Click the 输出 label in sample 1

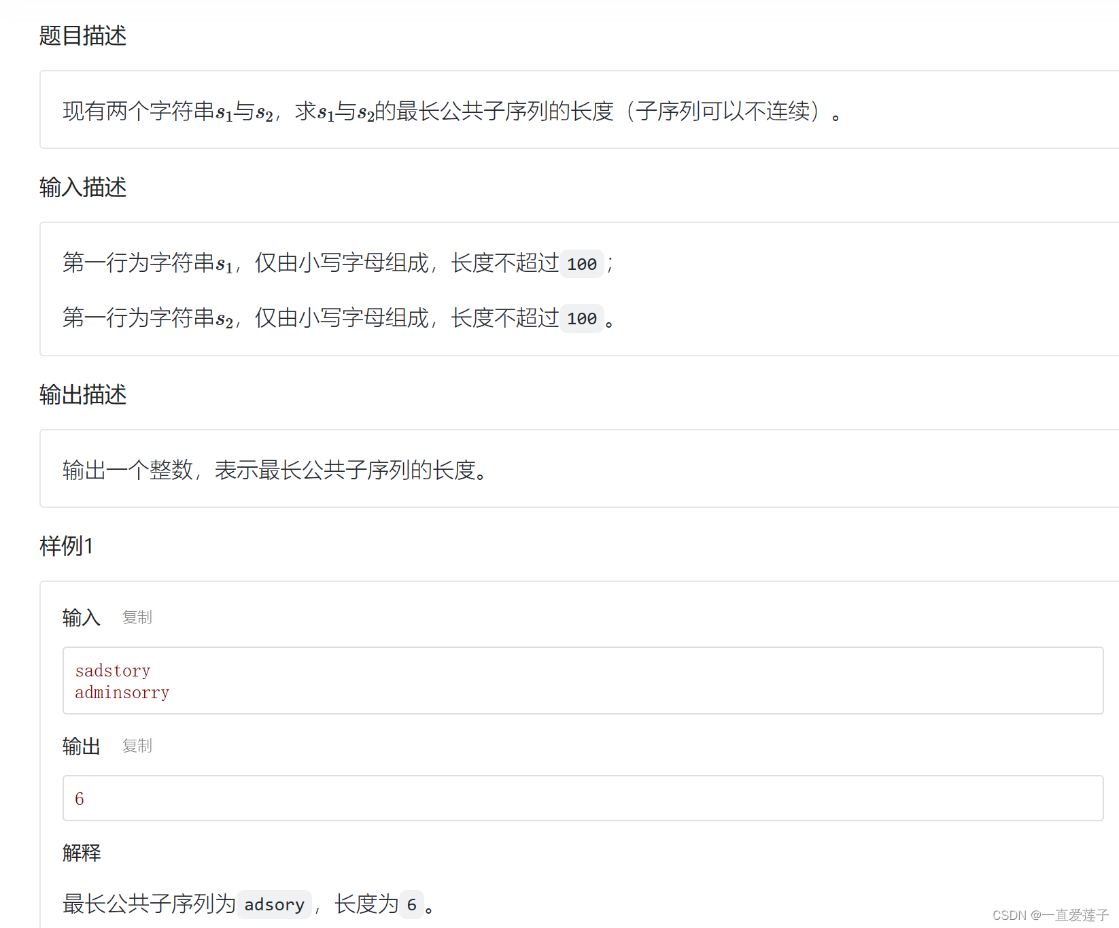coord(82,746)
